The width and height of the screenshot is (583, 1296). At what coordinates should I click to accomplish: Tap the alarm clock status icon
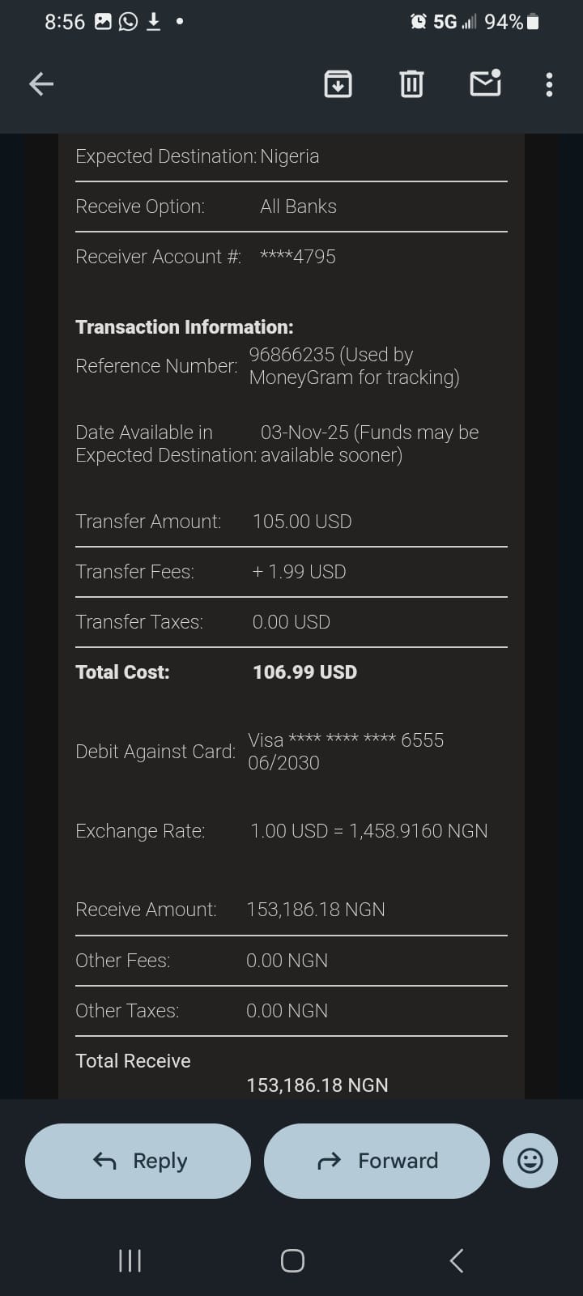[x=419, y=22]
